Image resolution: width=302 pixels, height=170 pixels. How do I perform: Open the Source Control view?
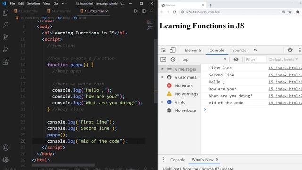[6, 37]
